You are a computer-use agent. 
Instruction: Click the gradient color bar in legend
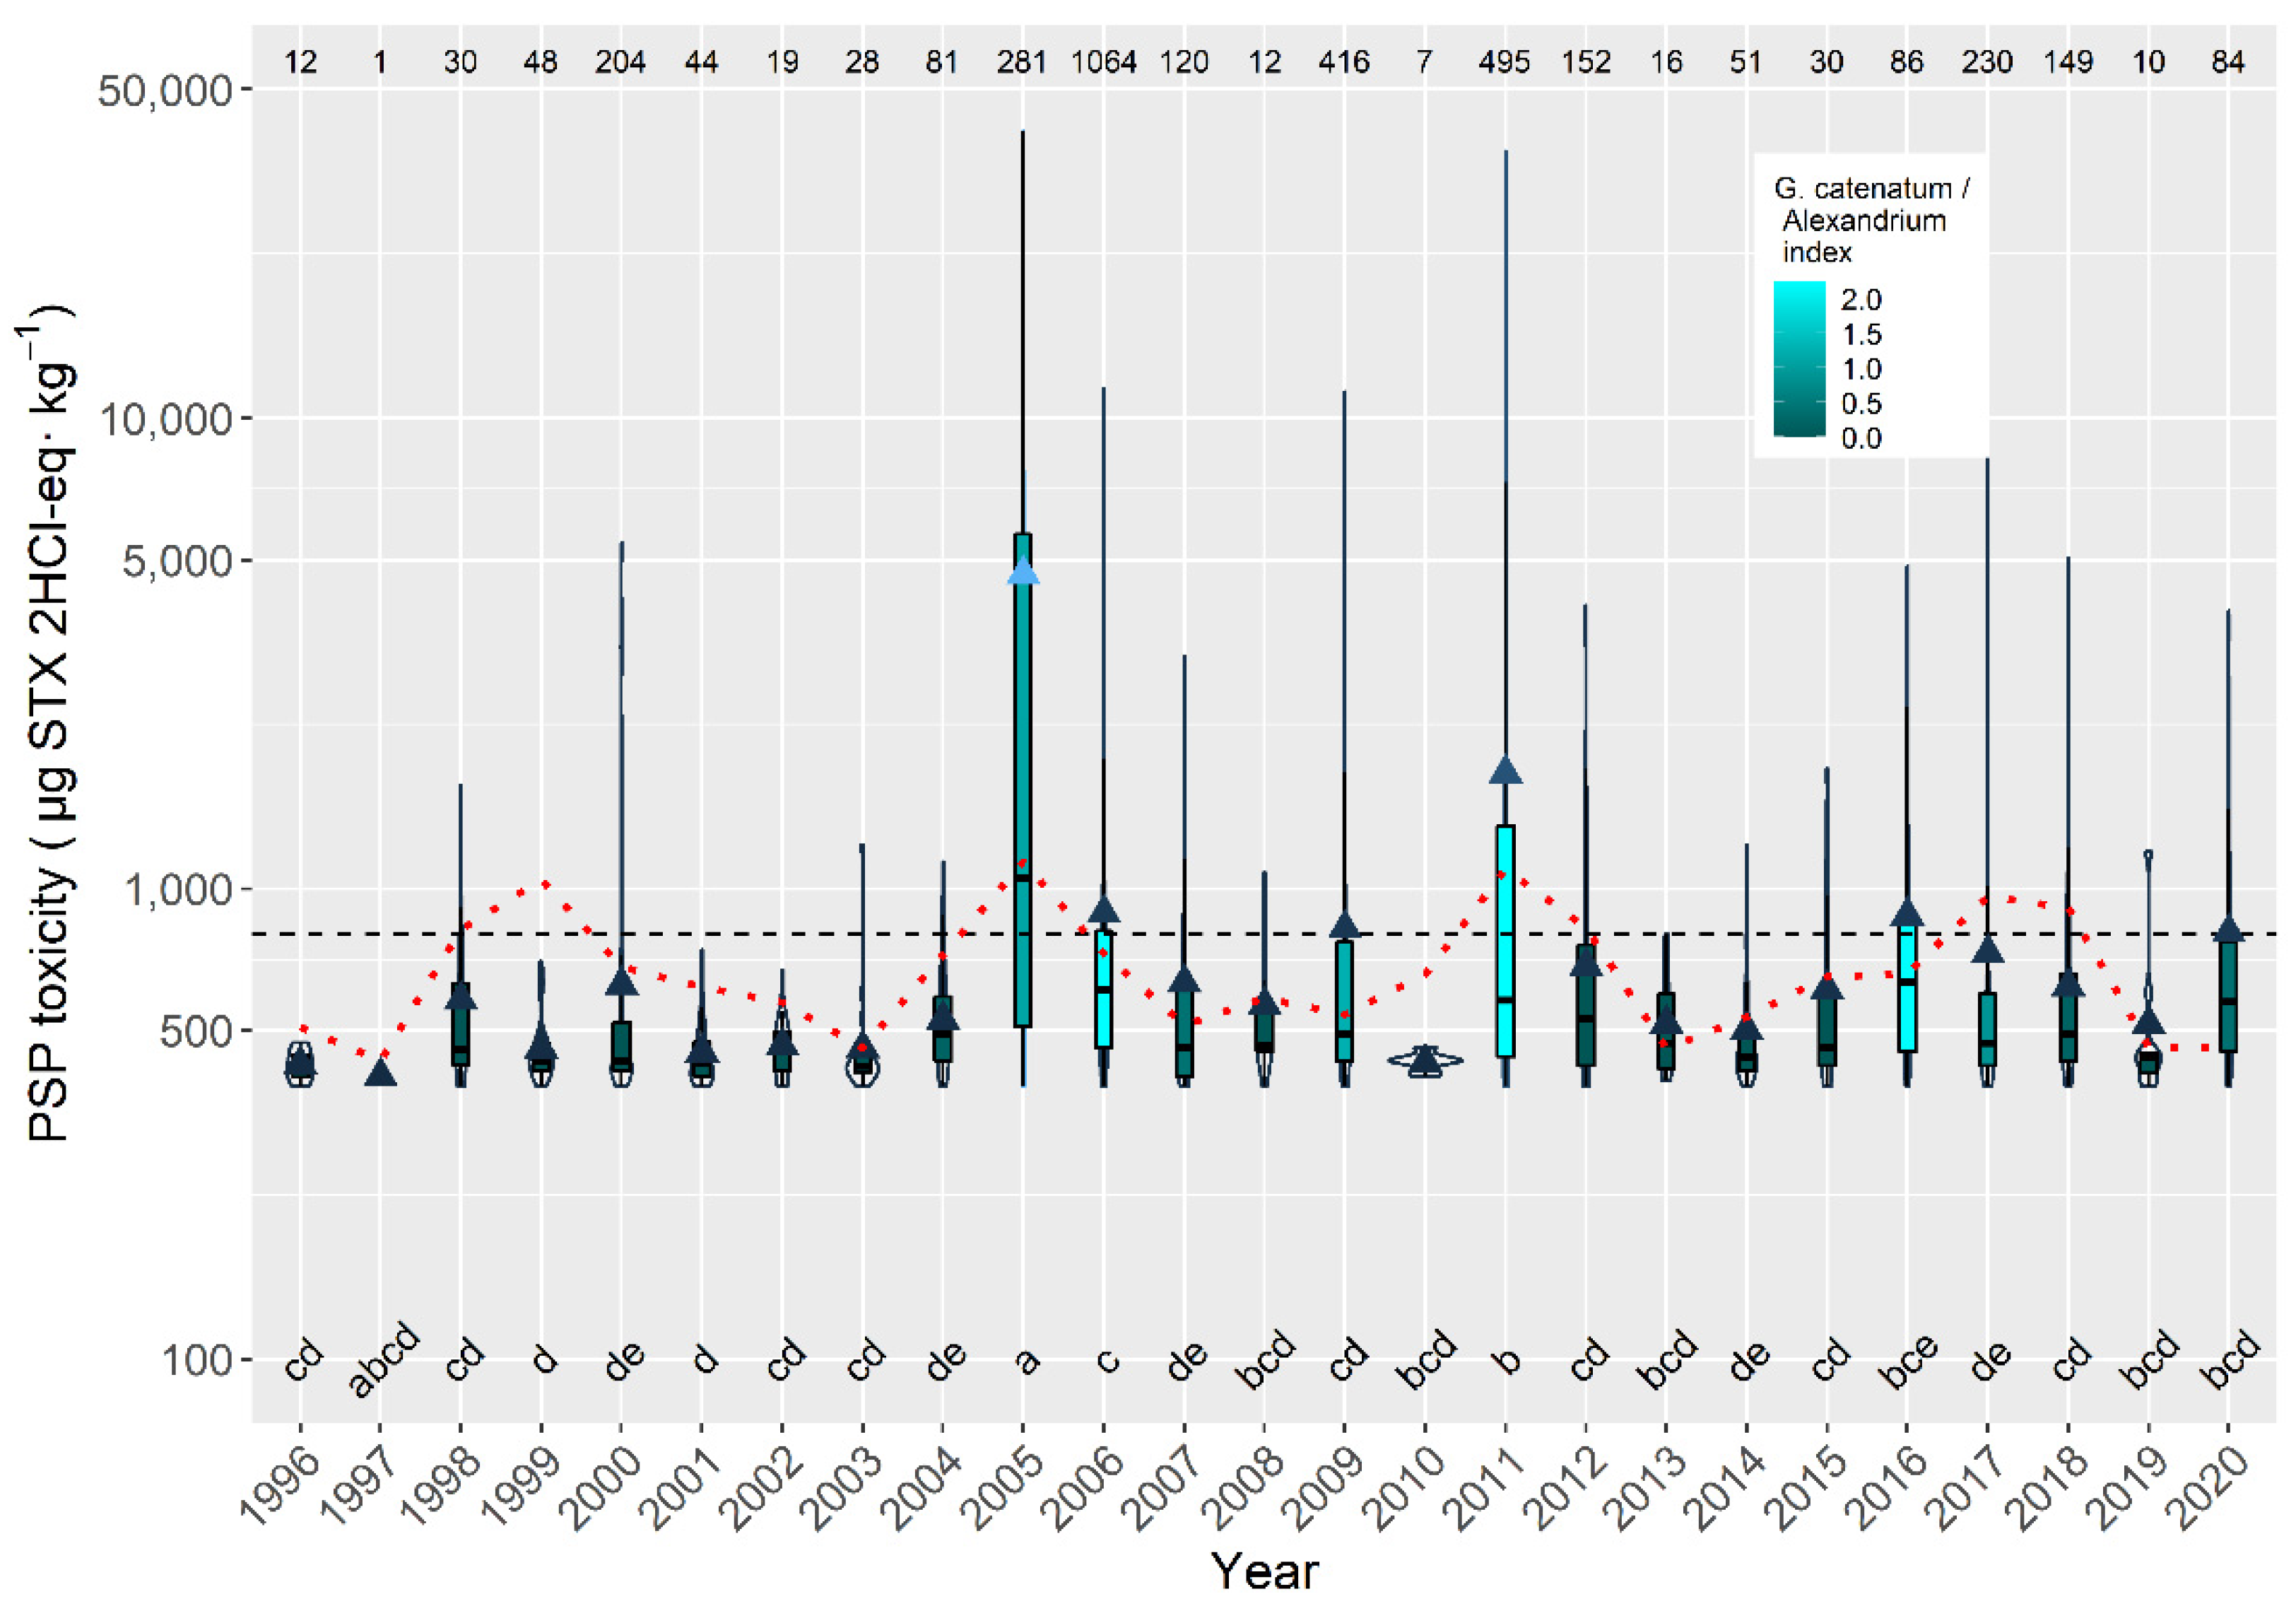(1799, 359)
